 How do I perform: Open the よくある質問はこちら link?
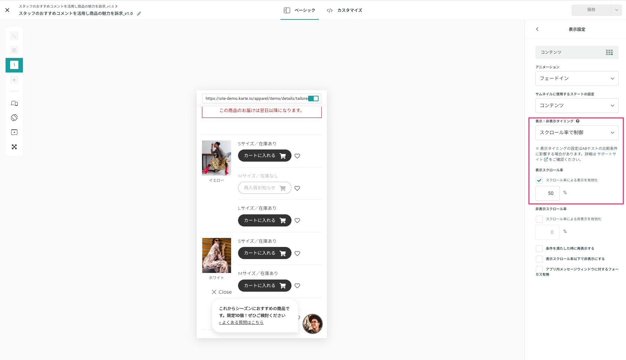click(x=241, y=323)
